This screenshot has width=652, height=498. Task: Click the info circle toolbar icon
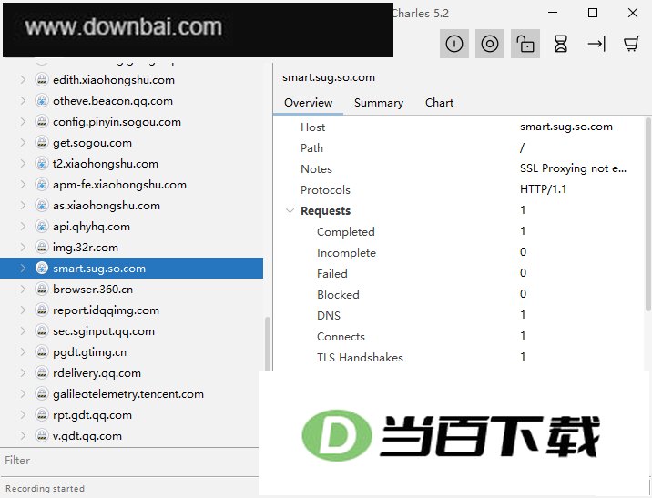click(x=454, y=44)
